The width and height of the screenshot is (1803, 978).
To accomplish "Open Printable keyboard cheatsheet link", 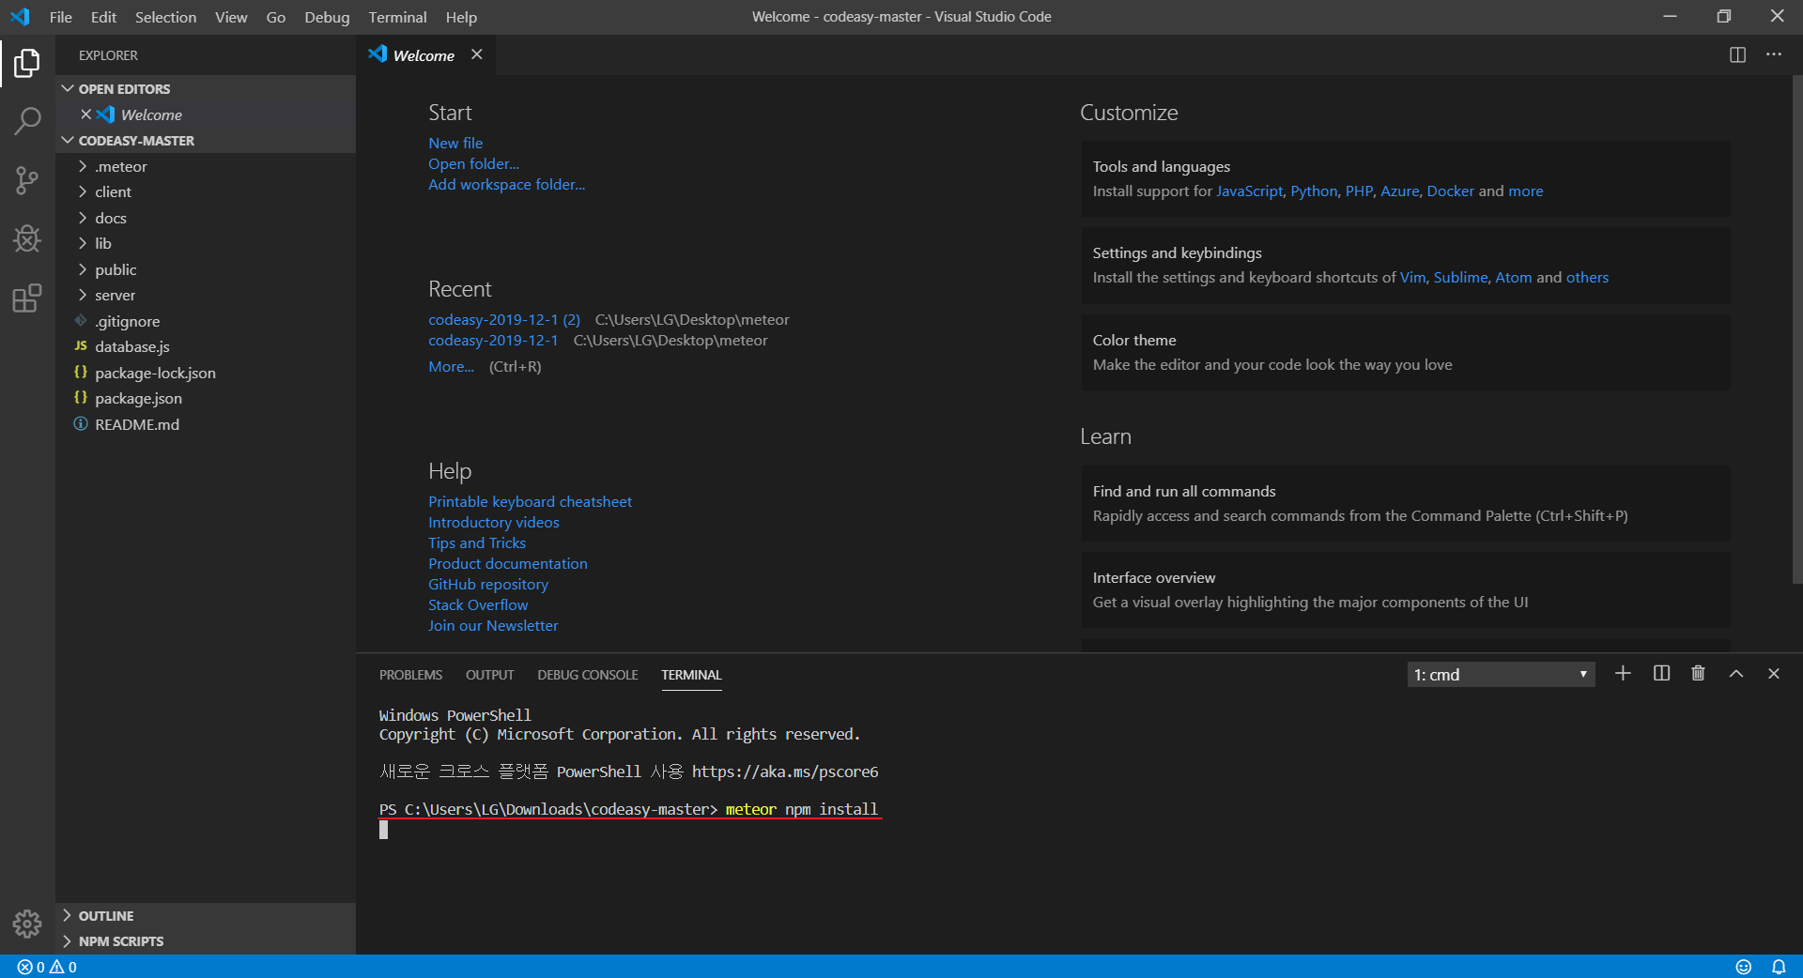I will pyautogui.click(x=530, y=501).
